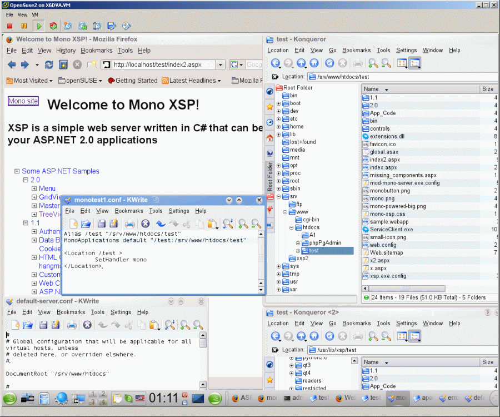500x417 pixels.
Task: Go forward in Firefox
Action: pos(25,64)
